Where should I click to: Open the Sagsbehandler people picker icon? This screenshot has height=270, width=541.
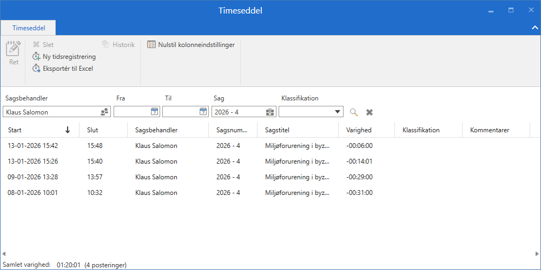pyautogui.click(x=104, y=112)
